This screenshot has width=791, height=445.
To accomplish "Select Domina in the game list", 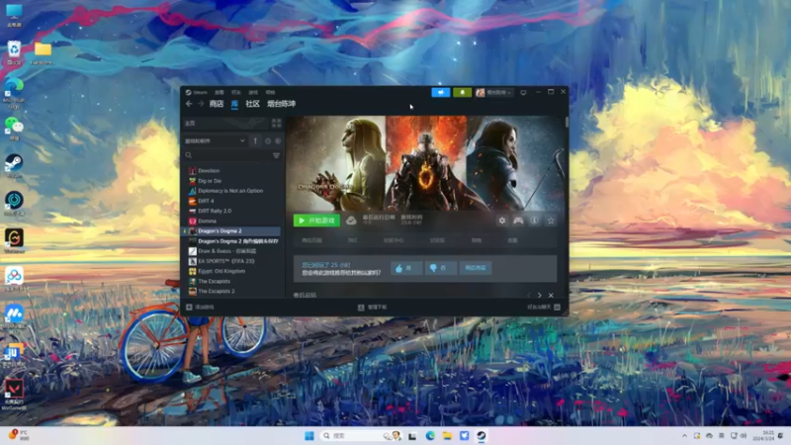I will tap(207, 222).
